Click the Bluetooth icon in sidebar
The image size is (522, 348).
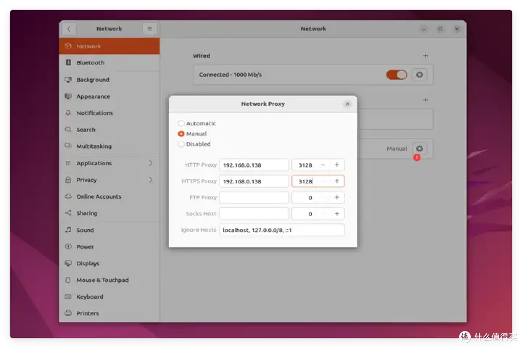coord(68,63)
